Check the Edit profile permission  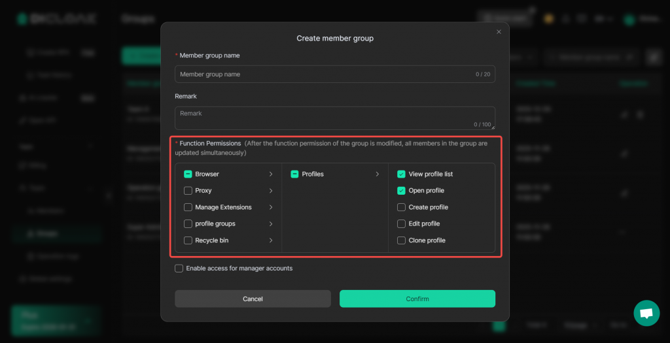[402, 223]
